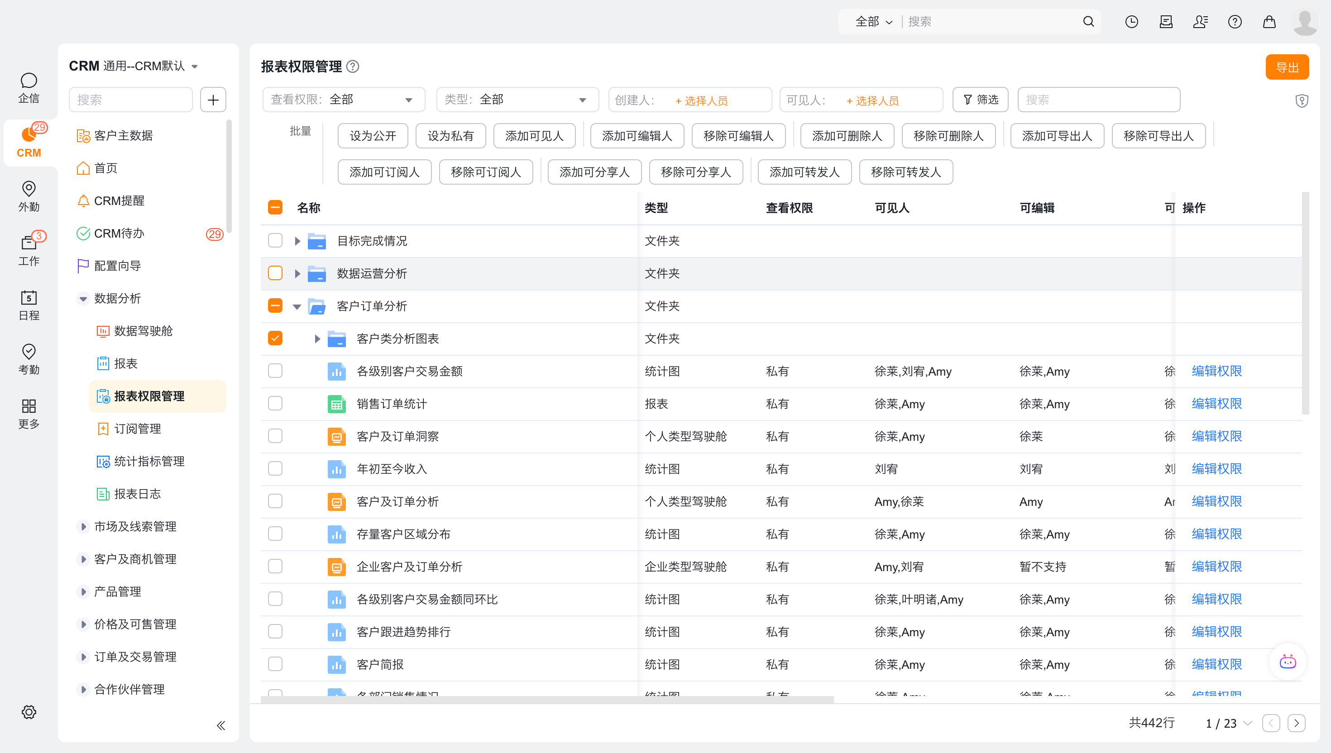Image resolution: width=1331 pixels, height=753 pixels.
Task: Go to 报表日志 menu item
Action: click(137, 494)
